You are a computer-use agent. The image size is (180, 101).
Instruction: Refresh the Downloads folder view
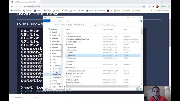[95, 25]
